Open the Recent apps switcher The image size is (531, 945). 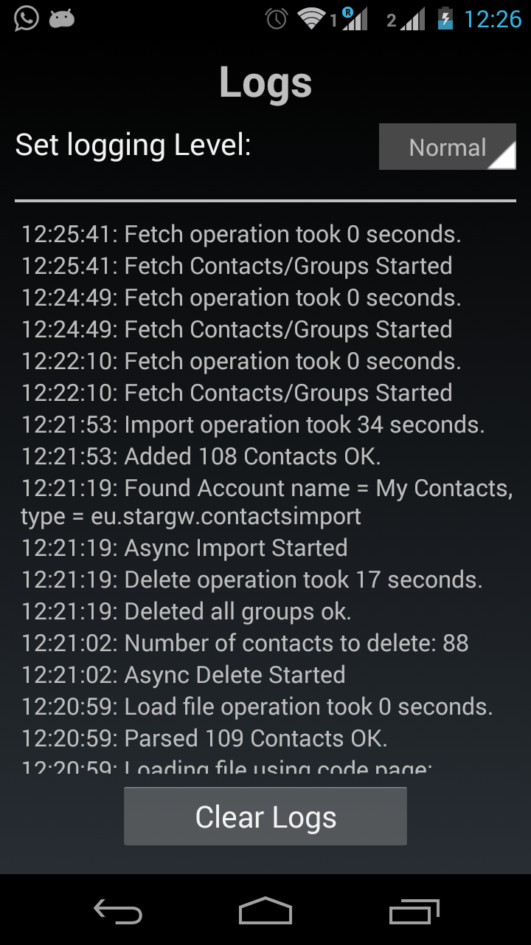(414, 910)
